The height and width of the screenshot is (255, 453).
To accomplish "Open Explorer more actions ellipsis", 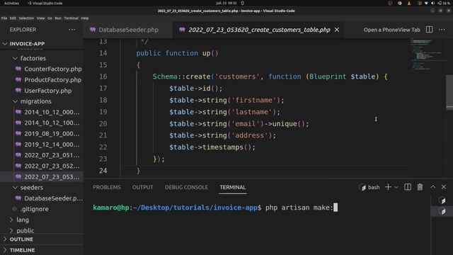I will (x=72, y=30).
